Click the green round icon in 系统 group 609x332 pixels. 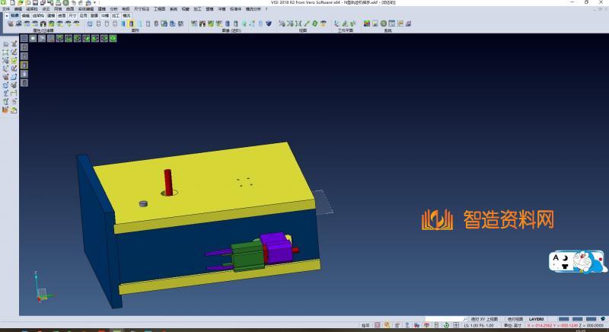pos(384,24)
